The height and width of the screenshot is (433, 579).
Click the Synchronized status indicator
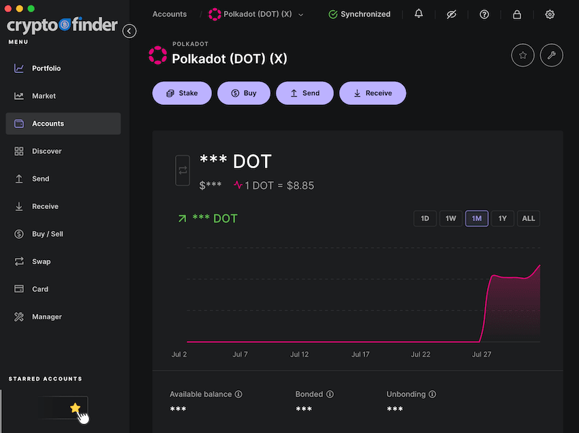tap(359, 14)
